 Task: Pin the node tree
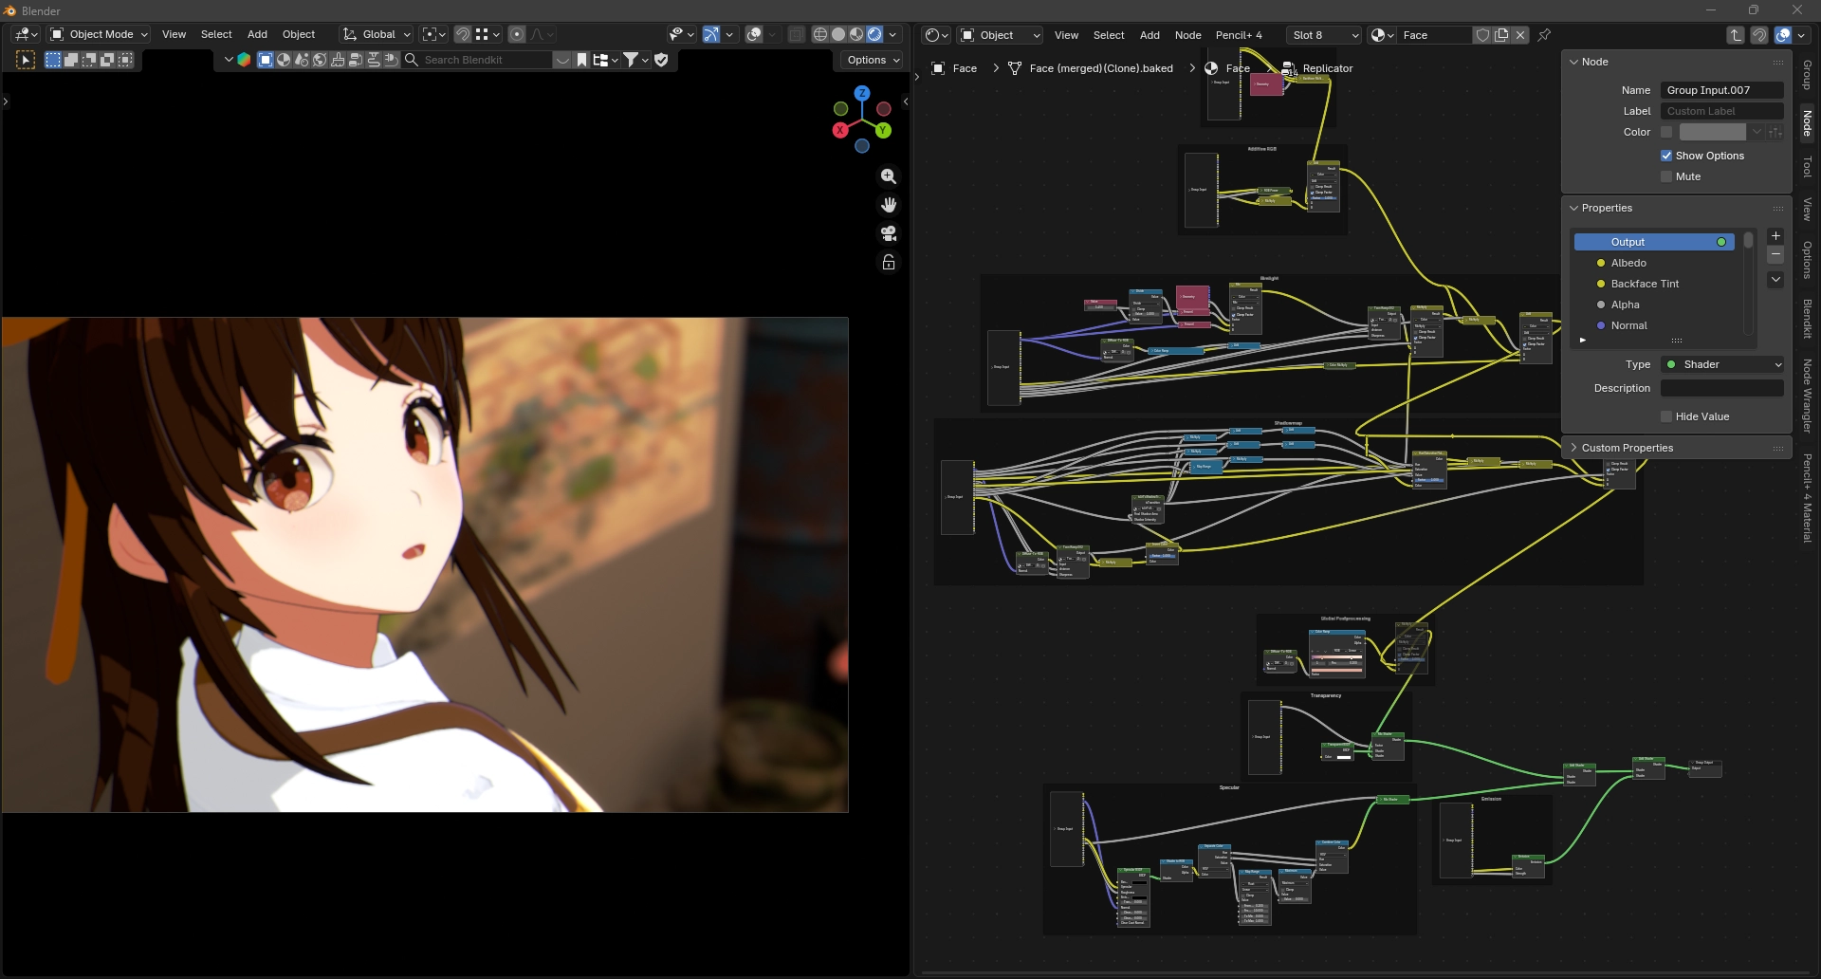coord(1544,35)
